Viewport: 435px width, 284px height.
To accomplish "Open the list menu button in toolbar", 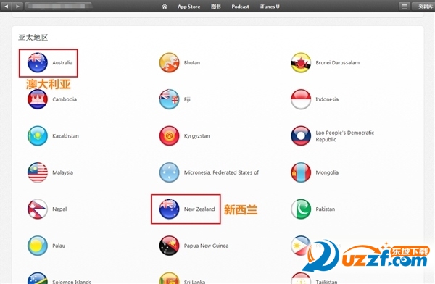I will click(x=405, y=6).
